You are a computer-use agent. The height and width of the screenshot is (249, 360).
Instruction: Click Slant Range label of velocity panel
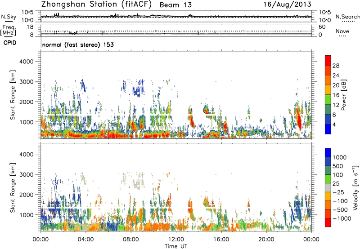coord(13,187)
